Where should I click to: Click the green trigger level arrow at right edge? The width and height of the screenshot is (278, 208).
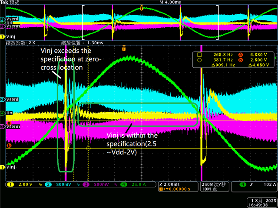[276, 58]
